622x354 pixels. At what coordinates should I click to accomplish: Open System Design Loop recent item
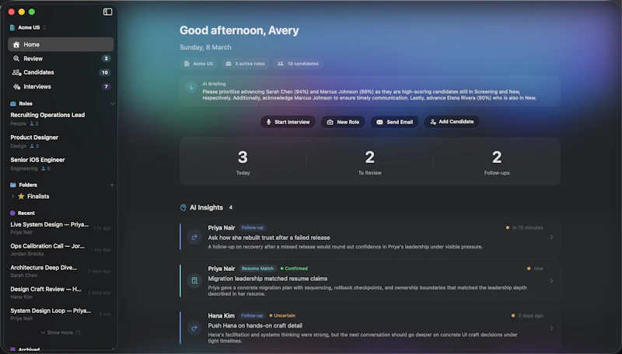click(61, 314)
